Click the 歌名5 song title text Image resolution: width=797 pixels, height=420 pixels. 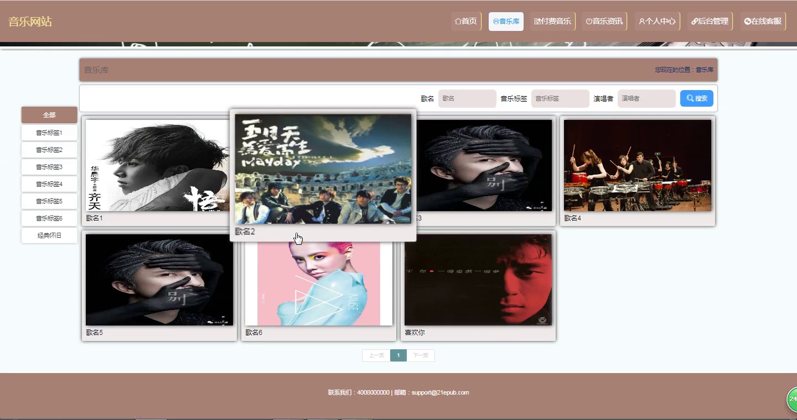click(94, 333)
